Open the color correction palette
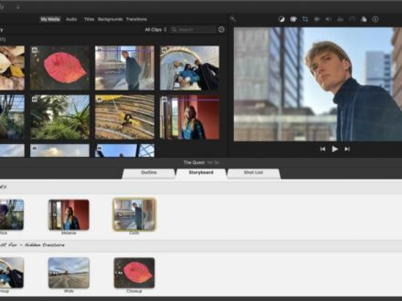402x301 pixels. point(293,19)
